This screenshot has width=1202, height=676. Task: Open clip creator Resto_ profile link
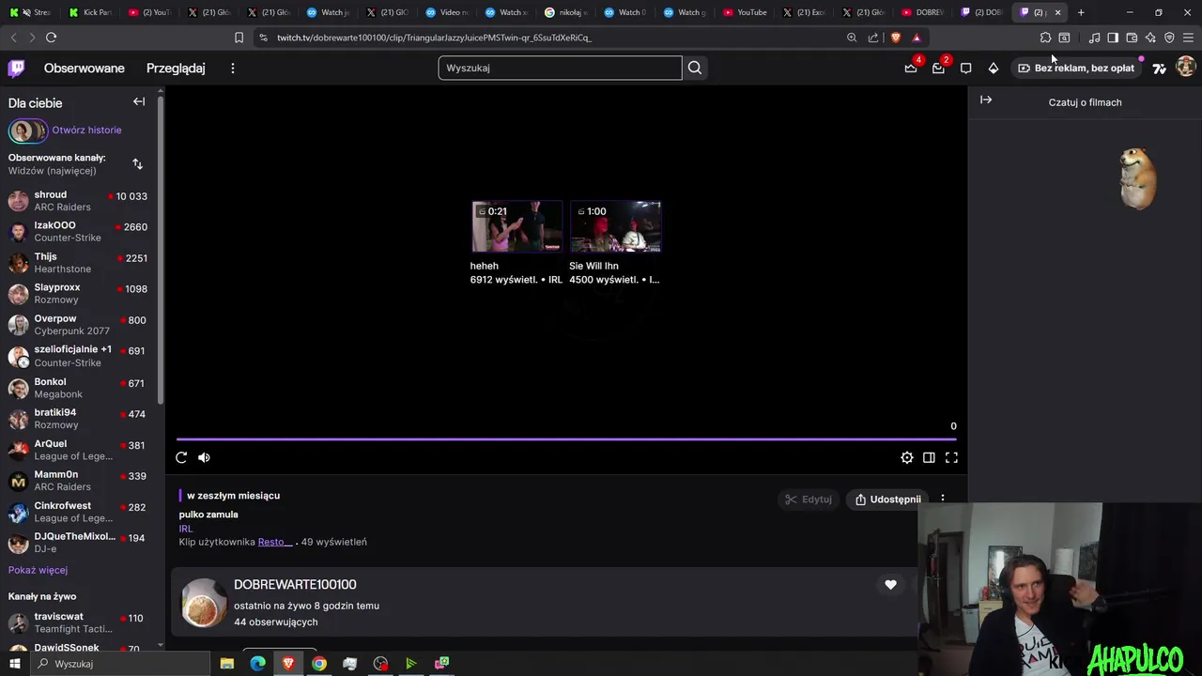click(x=275, y=542)
